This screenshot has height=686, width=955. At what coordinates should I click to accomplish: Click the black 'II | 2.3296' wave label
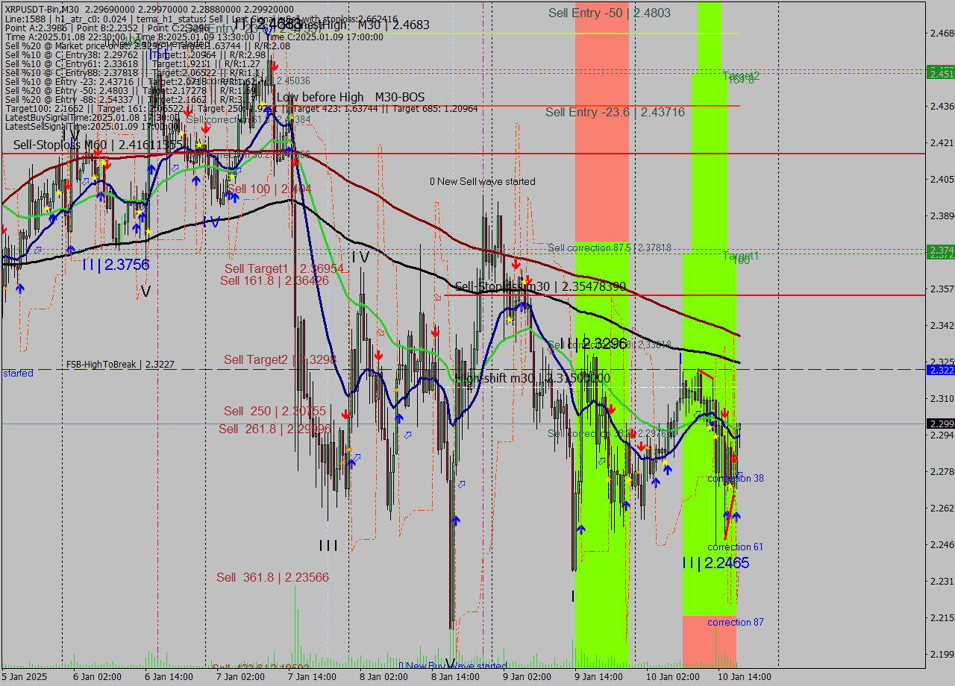point(593,344)
